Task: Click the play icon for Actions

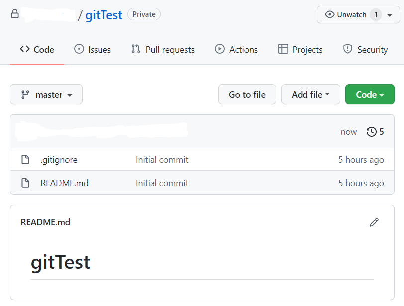Action: point(219,49)
